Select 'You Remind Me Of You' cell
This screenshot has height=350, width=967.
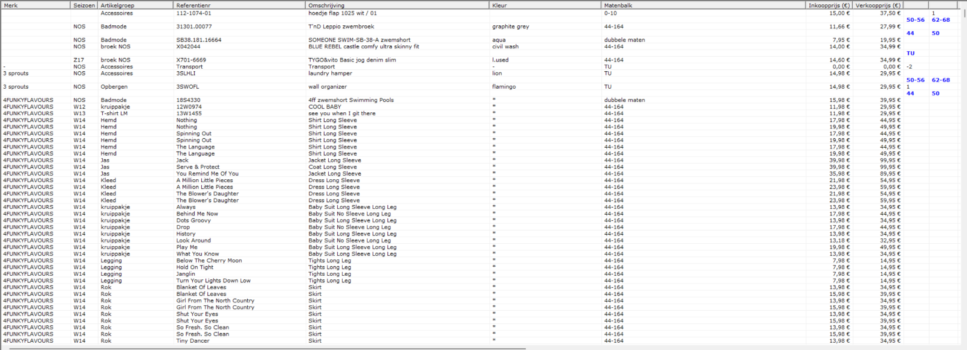coord(207,173)
